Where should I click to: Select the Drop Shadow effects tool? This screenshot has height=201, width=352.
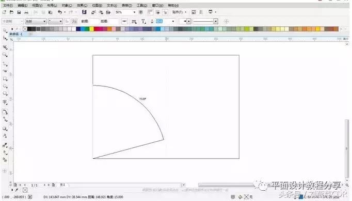pos(5,129)
